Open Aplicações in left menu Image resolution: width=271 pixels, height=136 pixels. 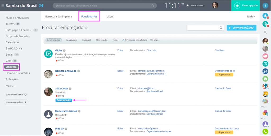click(x=12, y=79)
